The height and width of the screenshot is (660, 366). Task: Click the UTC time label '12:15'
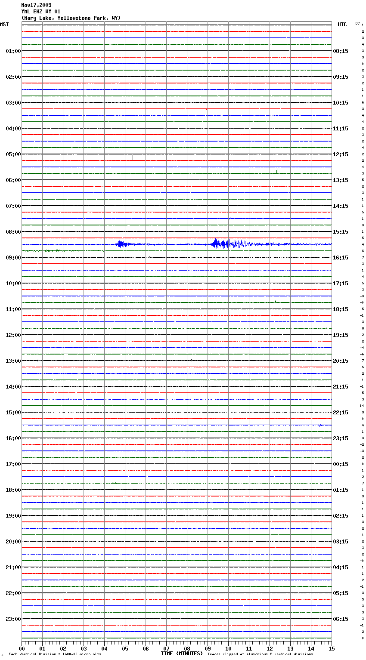[x=341, y=154]
